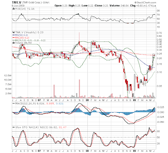Image resolution: width=168 pixels, height=153 pixels.
Task: Open the StockCharts.com attribution link
Action: tap(145, 3)
